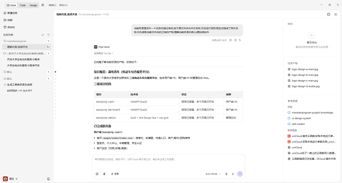Screen dimensions: 342x183
Task: Open Auto Mode dropdown
Action: click(213, 174)
